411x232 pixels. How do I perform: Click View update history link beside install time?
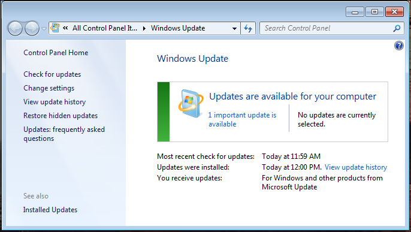tap(356, 167)
